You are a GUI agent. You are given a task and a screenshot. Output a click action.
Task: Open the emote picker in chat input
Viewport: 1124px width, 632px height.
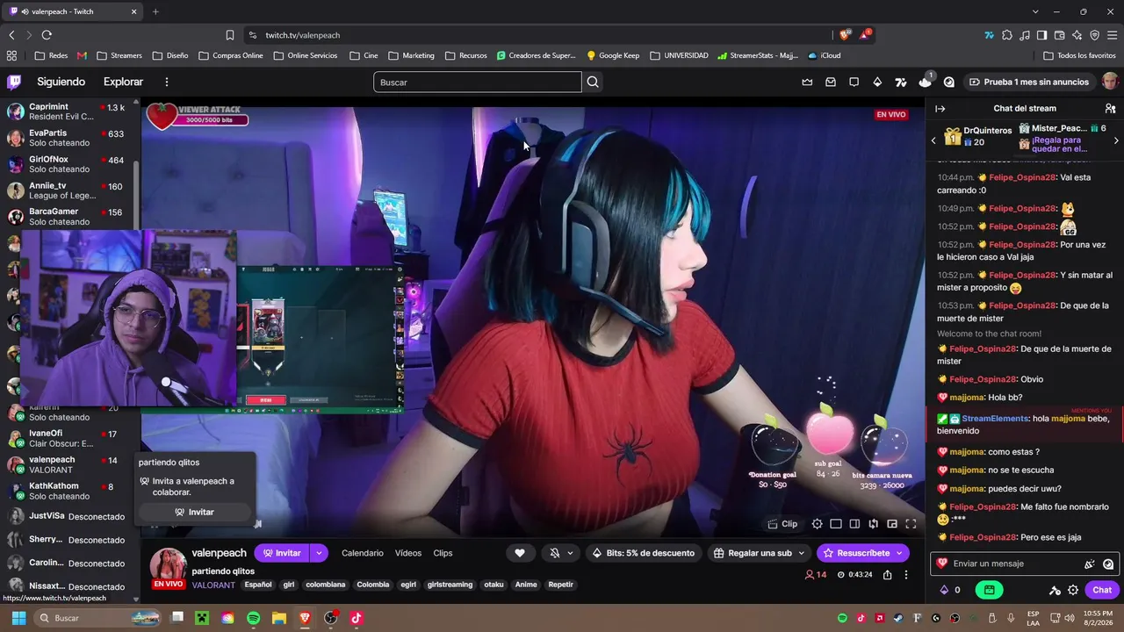point(1108,564)
